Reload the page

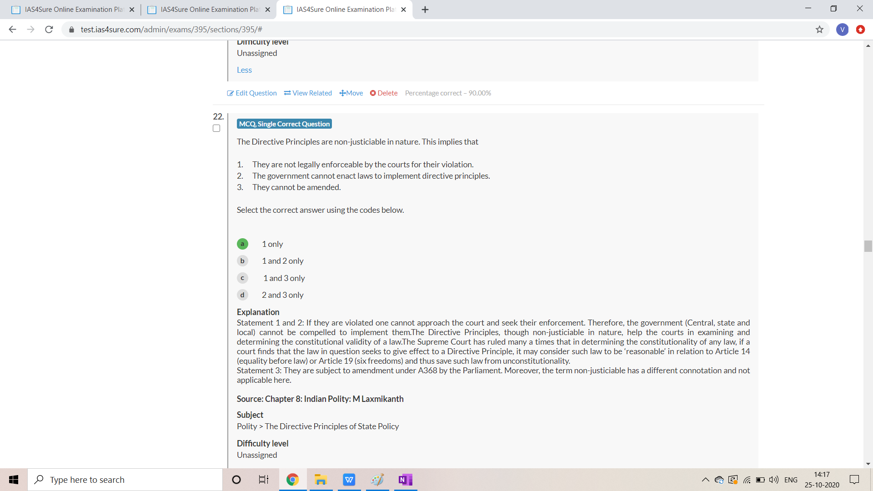pos(49,30)
